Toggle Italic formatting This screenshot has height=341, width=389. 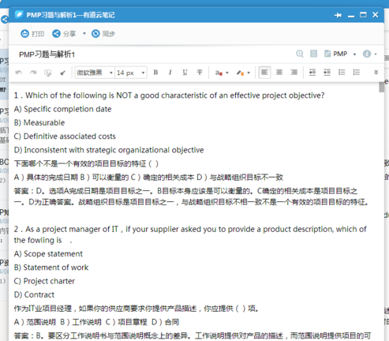click(170, 72)
